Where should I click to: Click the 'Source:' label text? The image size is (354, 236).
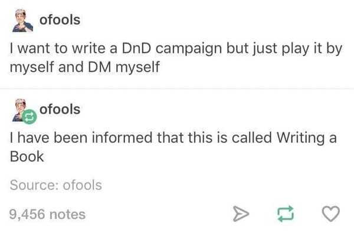pyautogui.click(x=35, y=185)
